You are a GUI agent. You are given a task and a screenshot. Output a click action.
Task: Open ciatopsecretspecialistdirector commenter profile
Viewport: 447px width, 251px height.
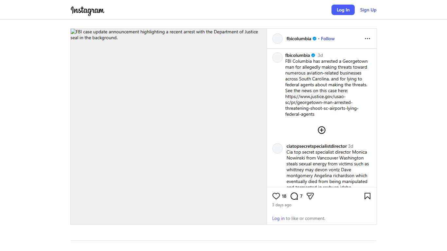[316, 146]
